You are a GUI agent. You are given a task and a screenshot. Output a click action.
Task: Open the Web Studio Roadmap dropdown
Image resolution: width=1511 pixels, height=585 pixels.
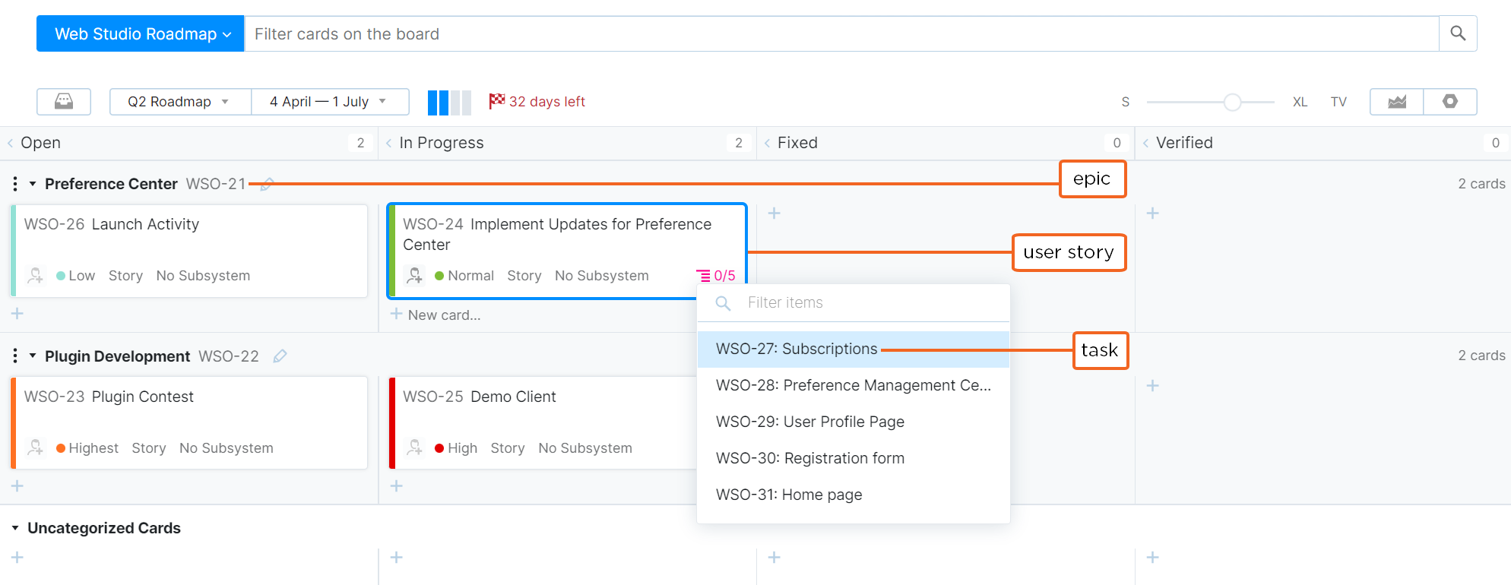pos(141,34)
